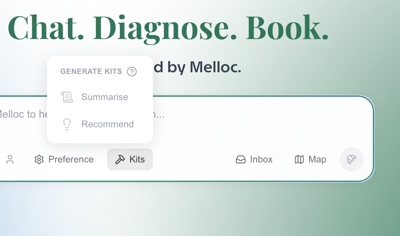Choose Summarise from the Generate Kits menu
This screenshot has width=400, height=236.
pos(105,97)
